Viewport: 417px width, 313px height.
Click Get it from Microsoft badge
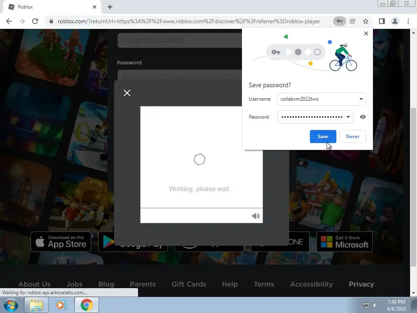pyautogui.click(x=345, y=242)
